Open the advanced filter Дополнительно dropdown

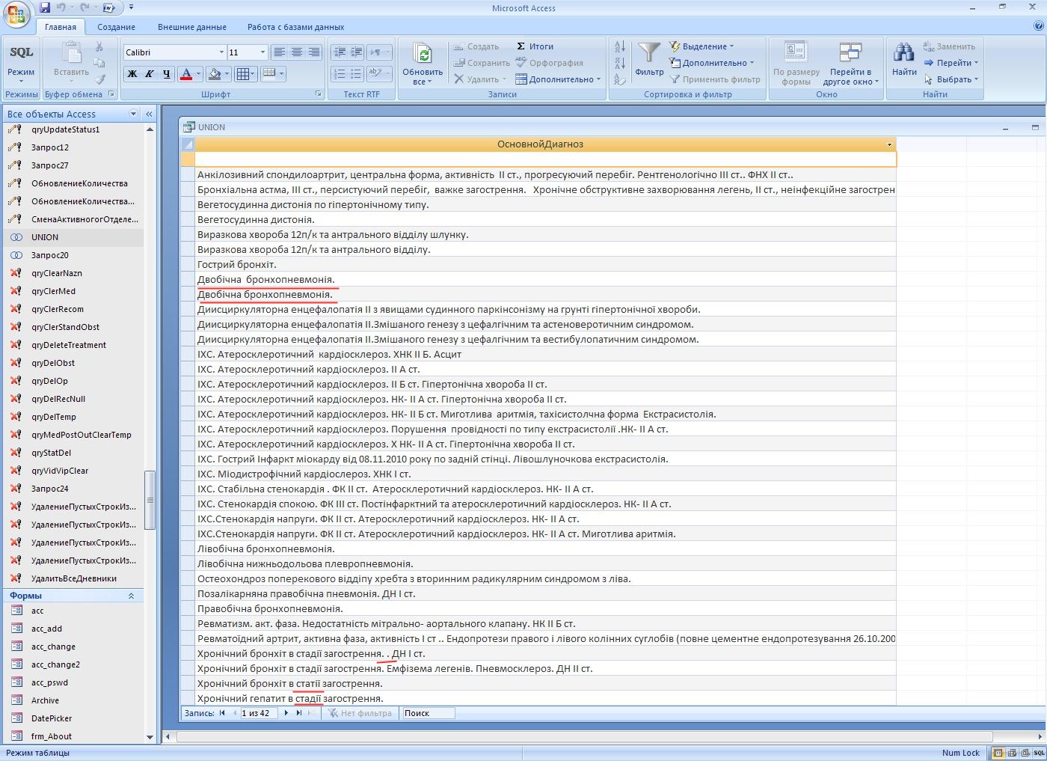pyautogui.click(x=711, y=63)
